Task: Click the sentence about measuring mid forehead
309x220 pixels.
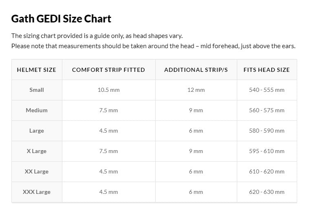Action: 153,46
